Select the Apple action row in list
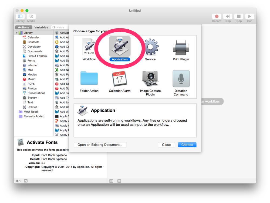The width and height of the screenshot is (270, 203). pyautogui.click(x=62, y=116)
